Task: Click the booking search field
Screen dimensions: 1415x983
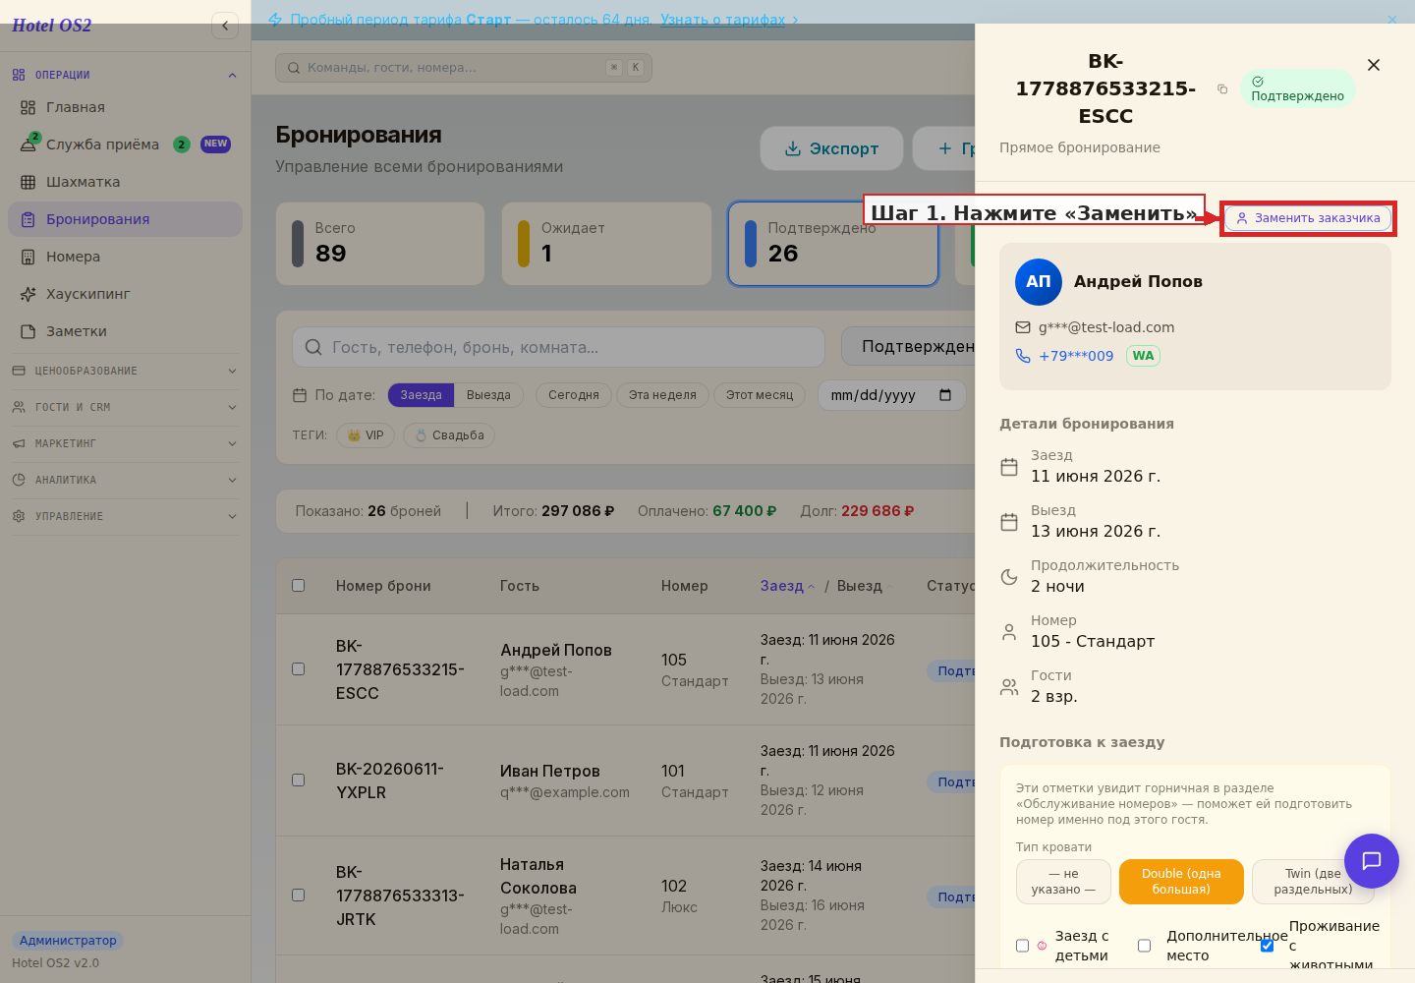Action: 558,347
